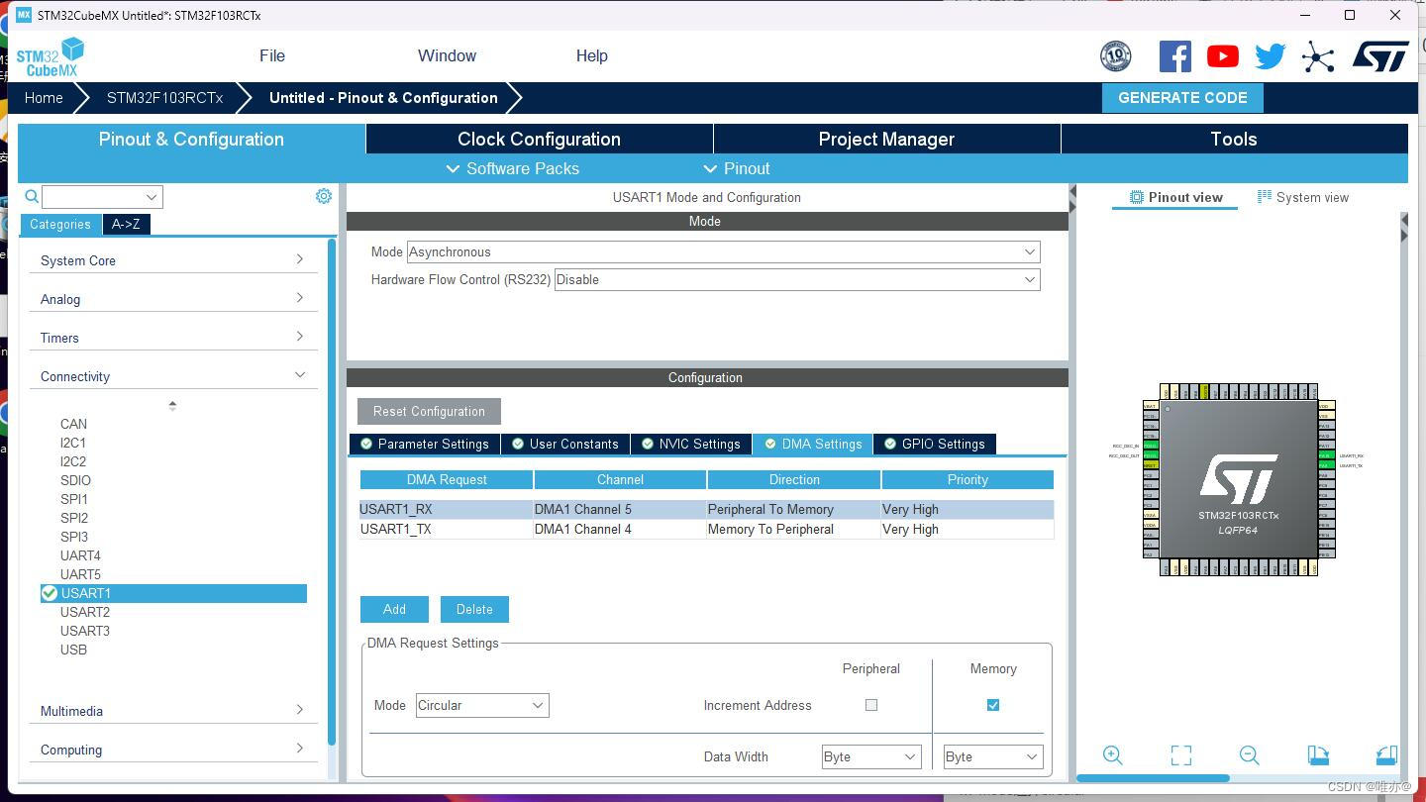Open the YouTube icon link
1426x802 pixels.
coord(1223,56)
